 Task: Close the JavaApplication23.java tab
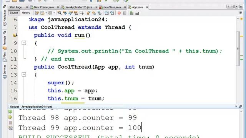coord(96,7)
